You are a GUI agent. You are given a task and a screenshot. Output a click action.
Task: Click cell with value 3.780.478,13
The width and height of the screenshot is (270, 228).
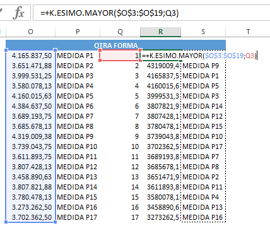pyautogui.click(x=32, y=197)
